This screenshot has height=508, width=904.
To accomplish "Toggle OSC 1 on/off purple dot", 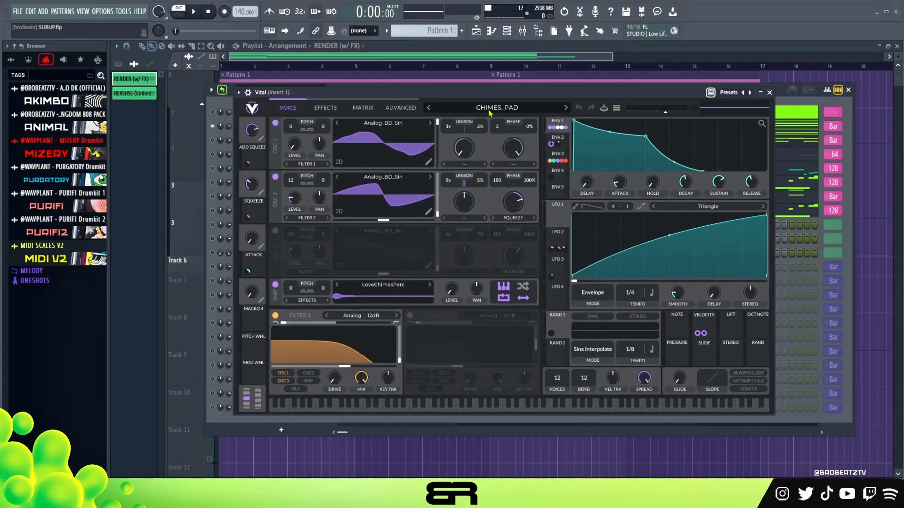I will click(275, 123).
